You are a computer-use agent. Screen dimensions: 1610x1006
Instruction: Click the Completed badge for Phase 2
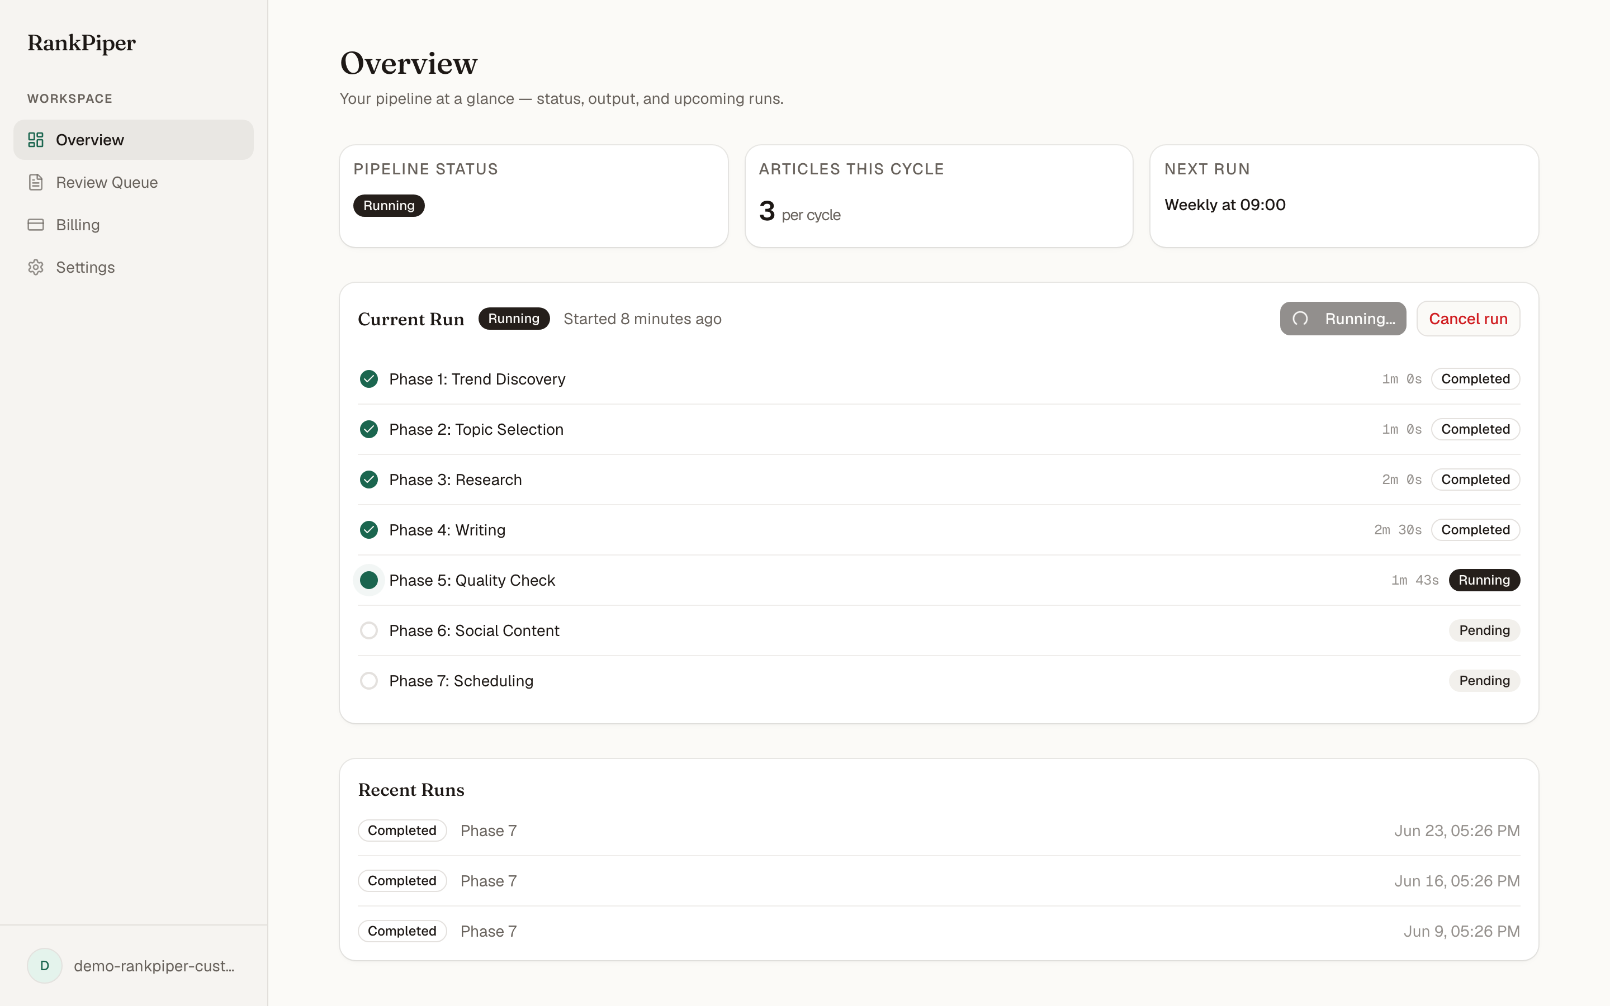[x=1475, y=429]
